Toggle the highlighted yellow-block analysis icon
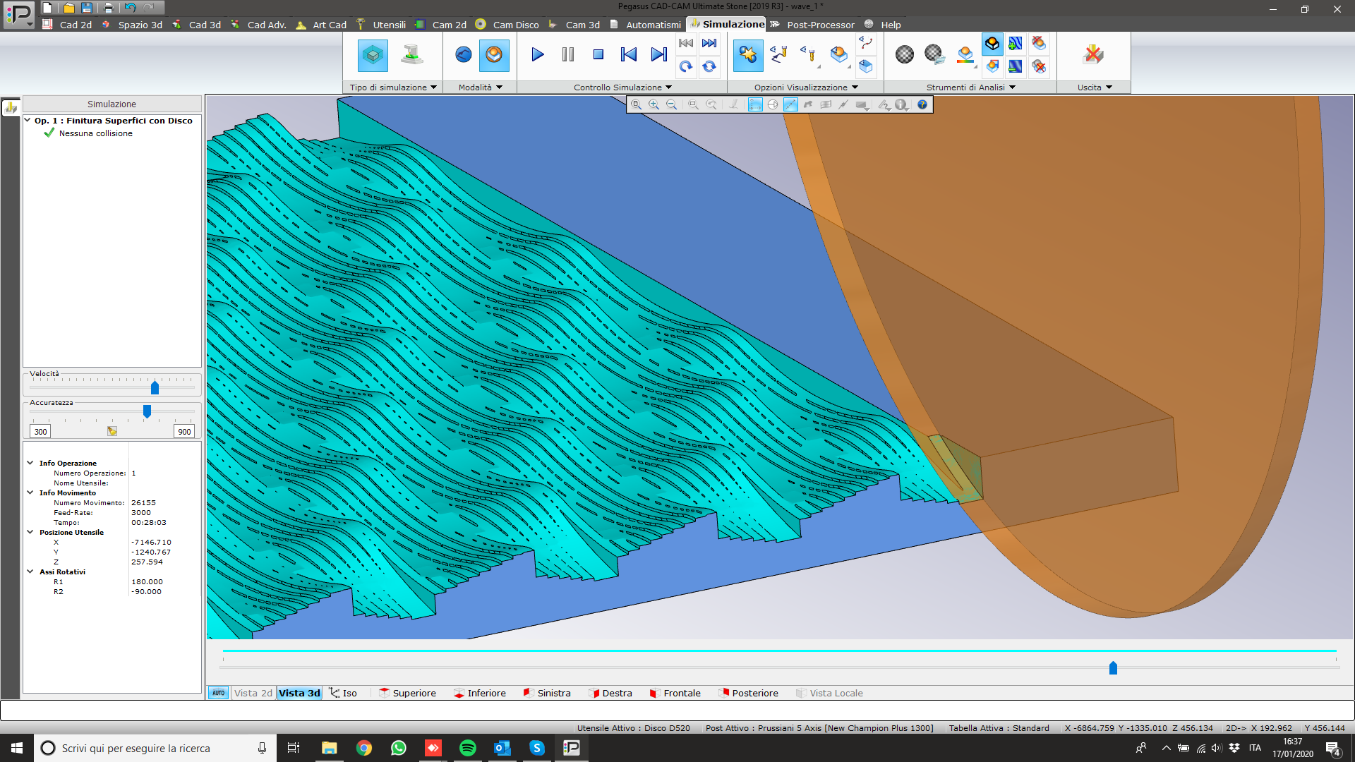 [992, 44]
